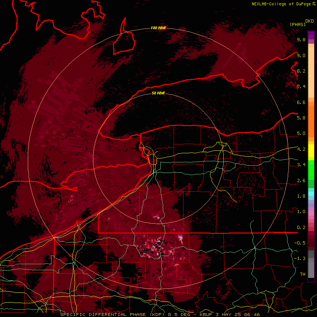This screenshot has height=317, width=317.
Task: Click the 4.2 value on the scale
Action: pyautogui.click(x=301, y=149)
